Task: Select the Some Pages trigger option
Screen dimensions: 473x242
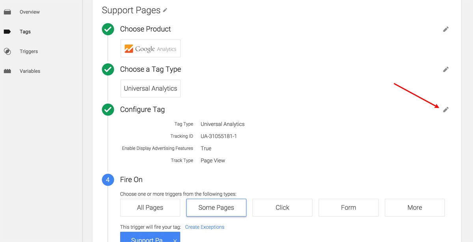Action: 216,207
